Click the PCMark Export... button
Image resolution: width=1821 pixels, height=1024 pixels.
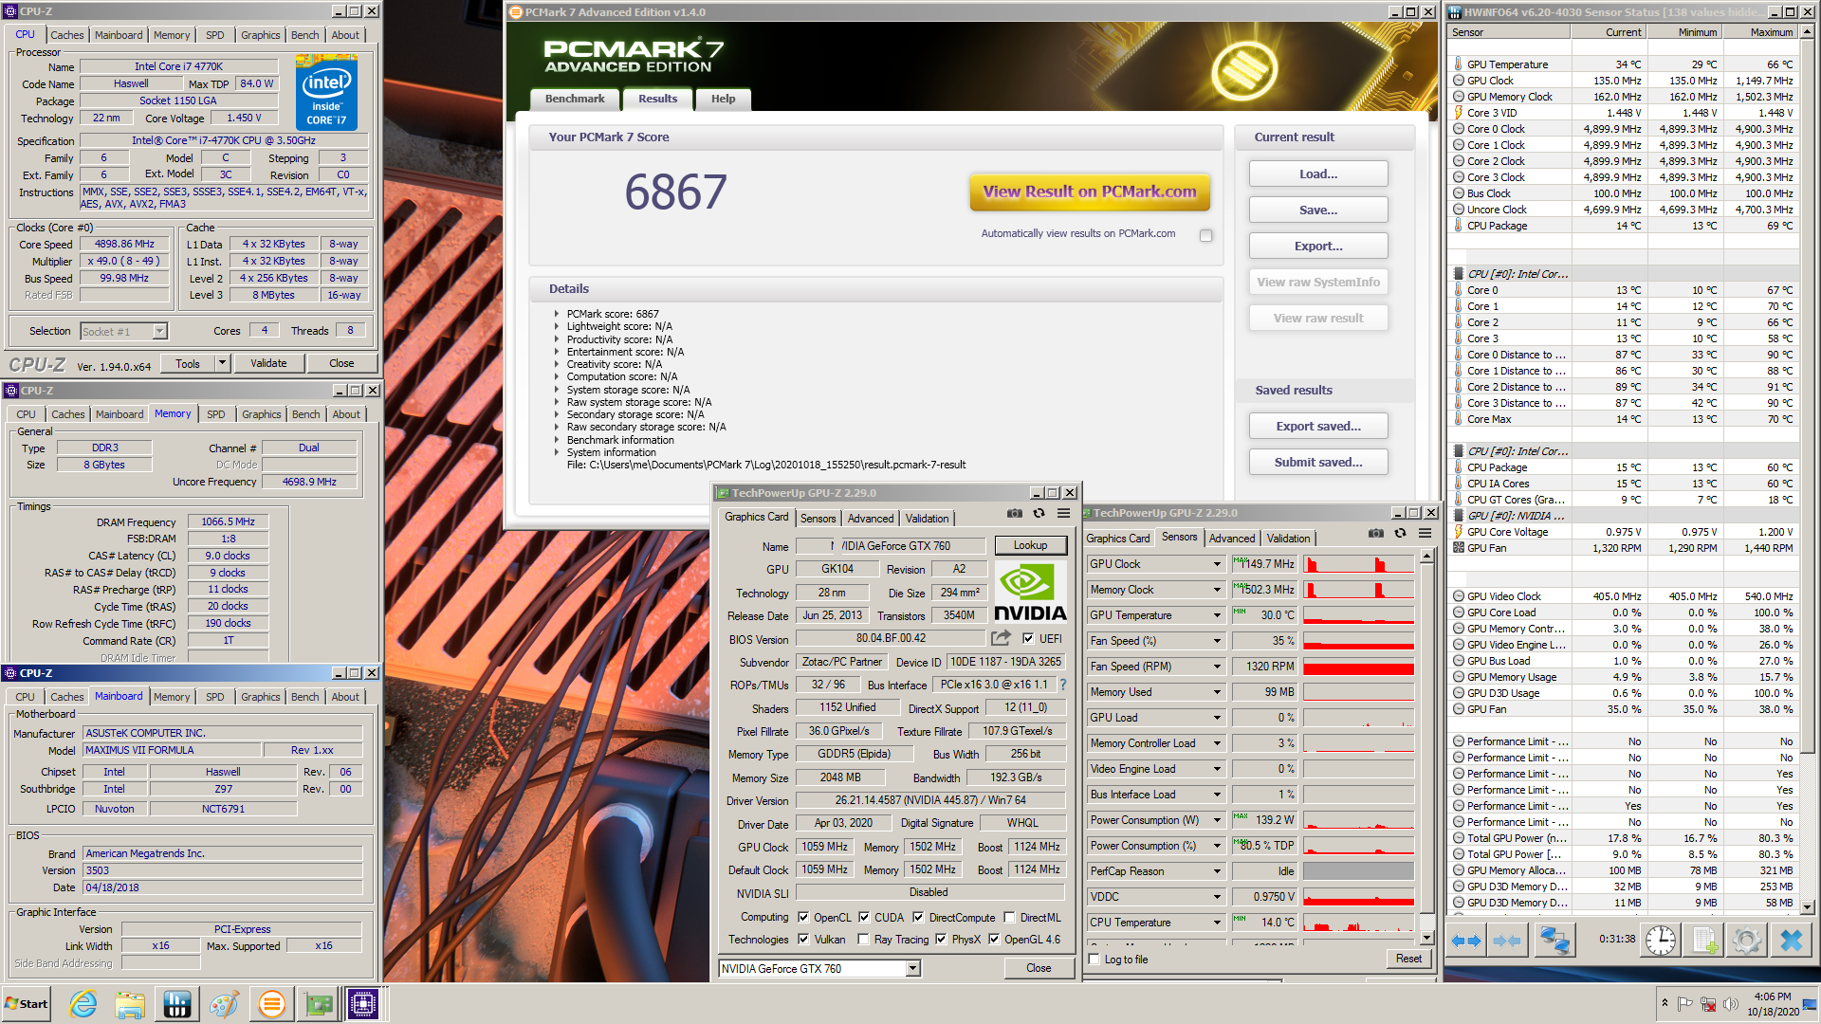1318,247
